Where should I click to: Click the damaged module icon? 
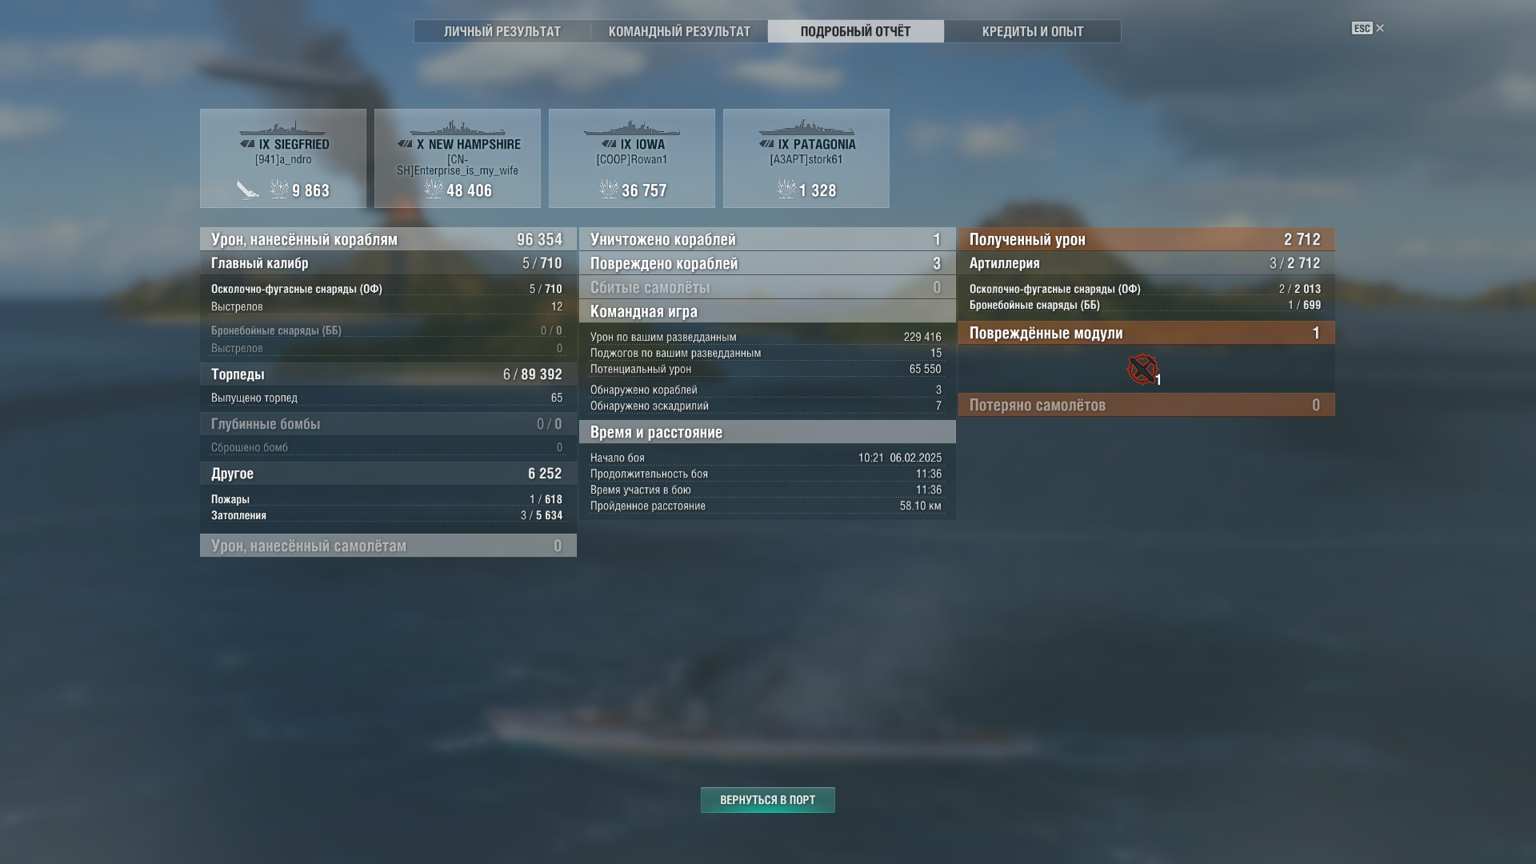pos(1142,369)
